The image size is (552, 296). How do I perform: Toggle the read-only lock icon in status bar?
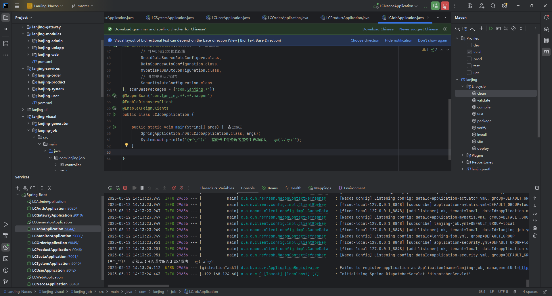[545, 292]
